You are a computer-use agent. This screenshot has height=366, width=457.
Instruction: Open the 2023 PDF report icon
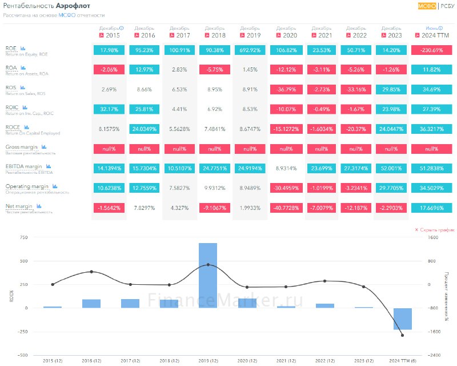tap(383, 35)
